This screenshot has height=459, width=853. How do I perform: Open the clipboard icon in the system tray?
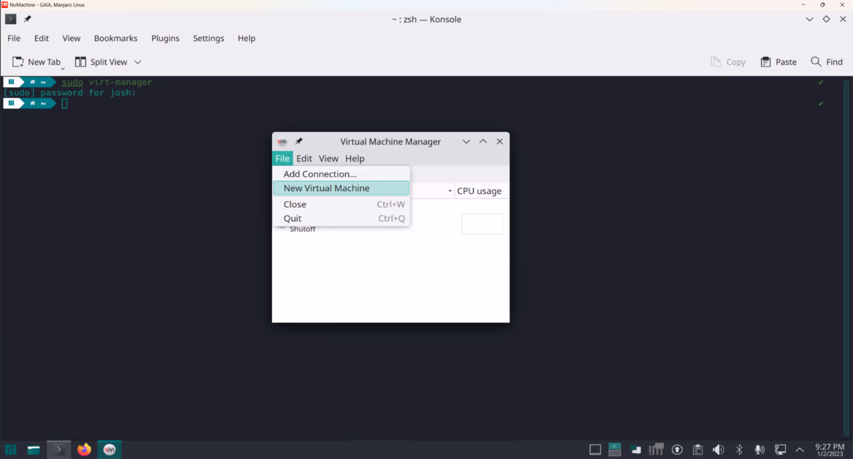[x=697, y=449]
